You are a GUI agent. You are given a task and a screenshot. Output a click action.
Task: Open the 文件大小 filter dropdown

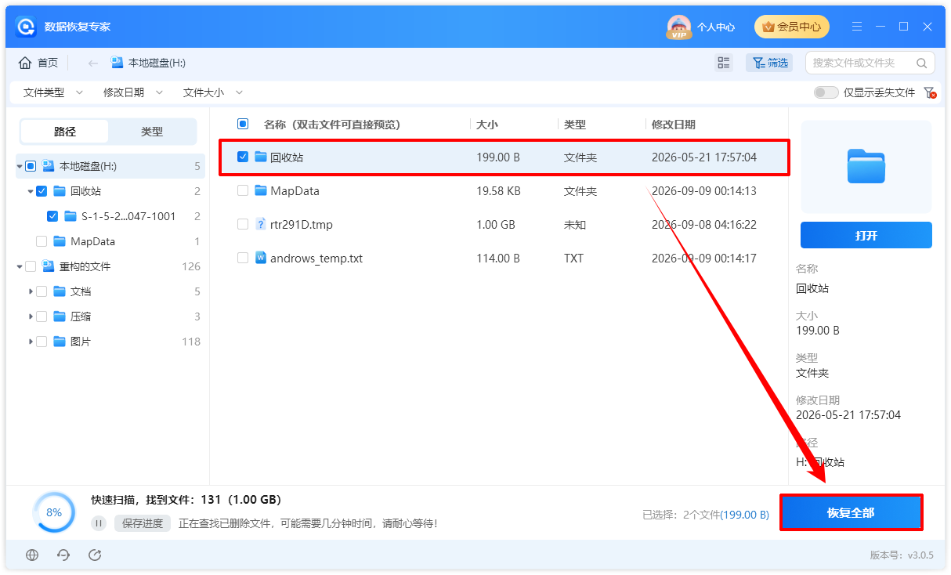click(213, 92)
